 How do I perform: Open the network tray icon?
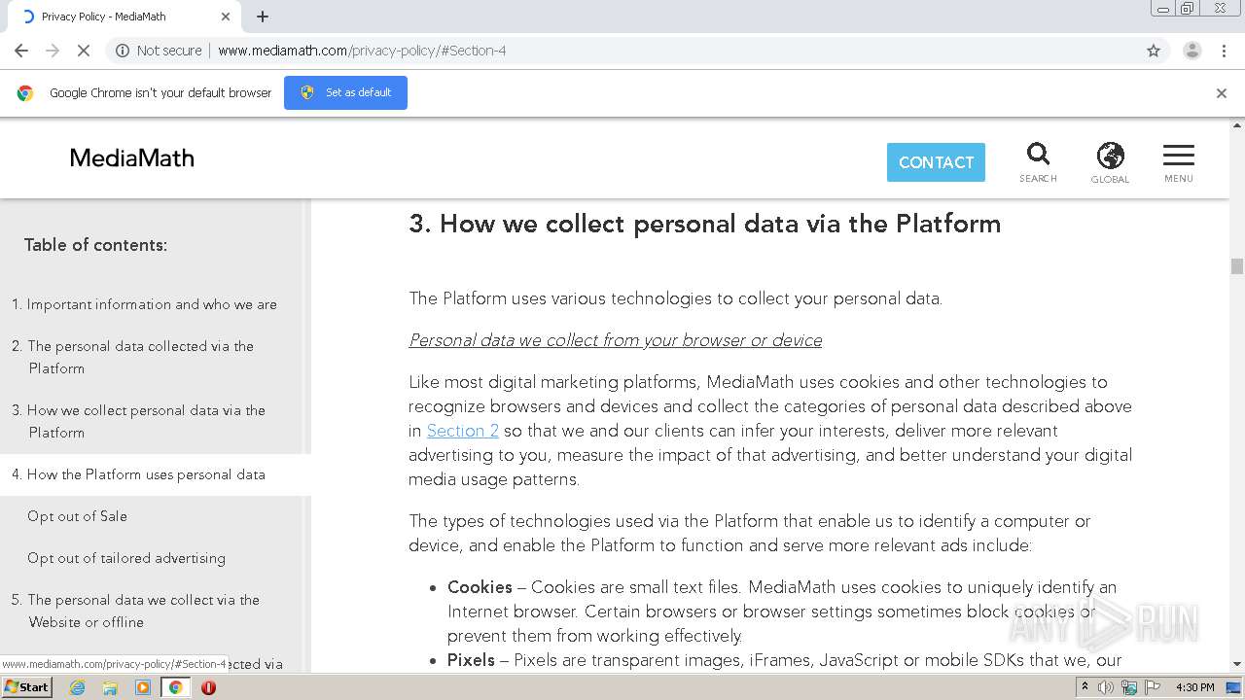tap(1129, 687)
